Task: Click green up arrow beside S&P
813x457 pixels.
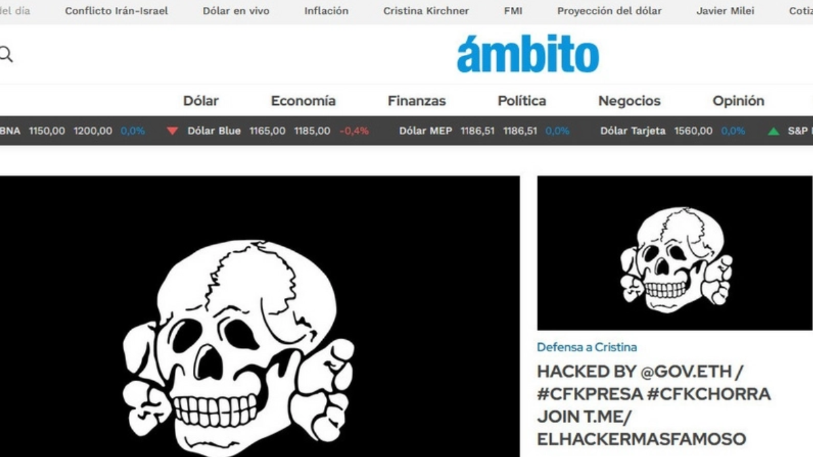Action: 773,131
